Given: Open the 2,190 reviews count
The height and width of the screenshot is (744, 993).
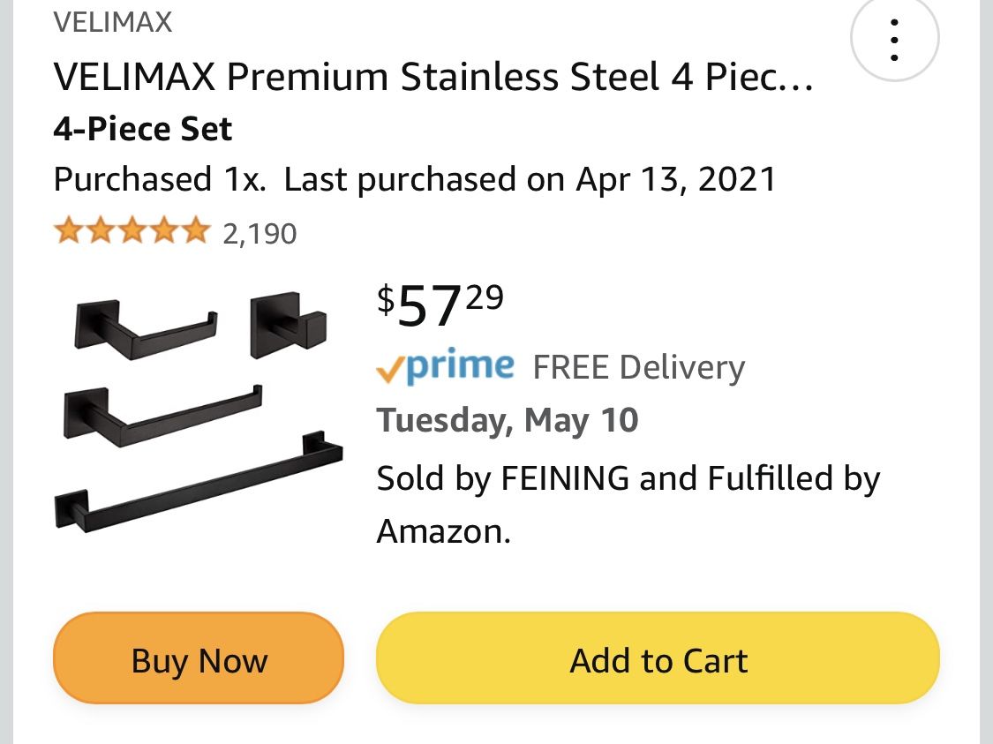Looking at the screenshot, I should tap(260, 233).
